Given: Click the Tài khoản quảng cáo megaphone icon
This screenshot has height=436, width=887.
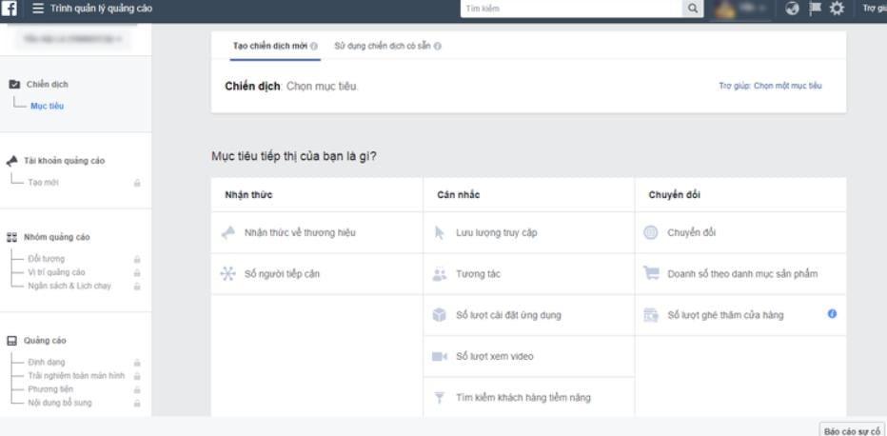Looking at the screenshot, I should point(11,161).
